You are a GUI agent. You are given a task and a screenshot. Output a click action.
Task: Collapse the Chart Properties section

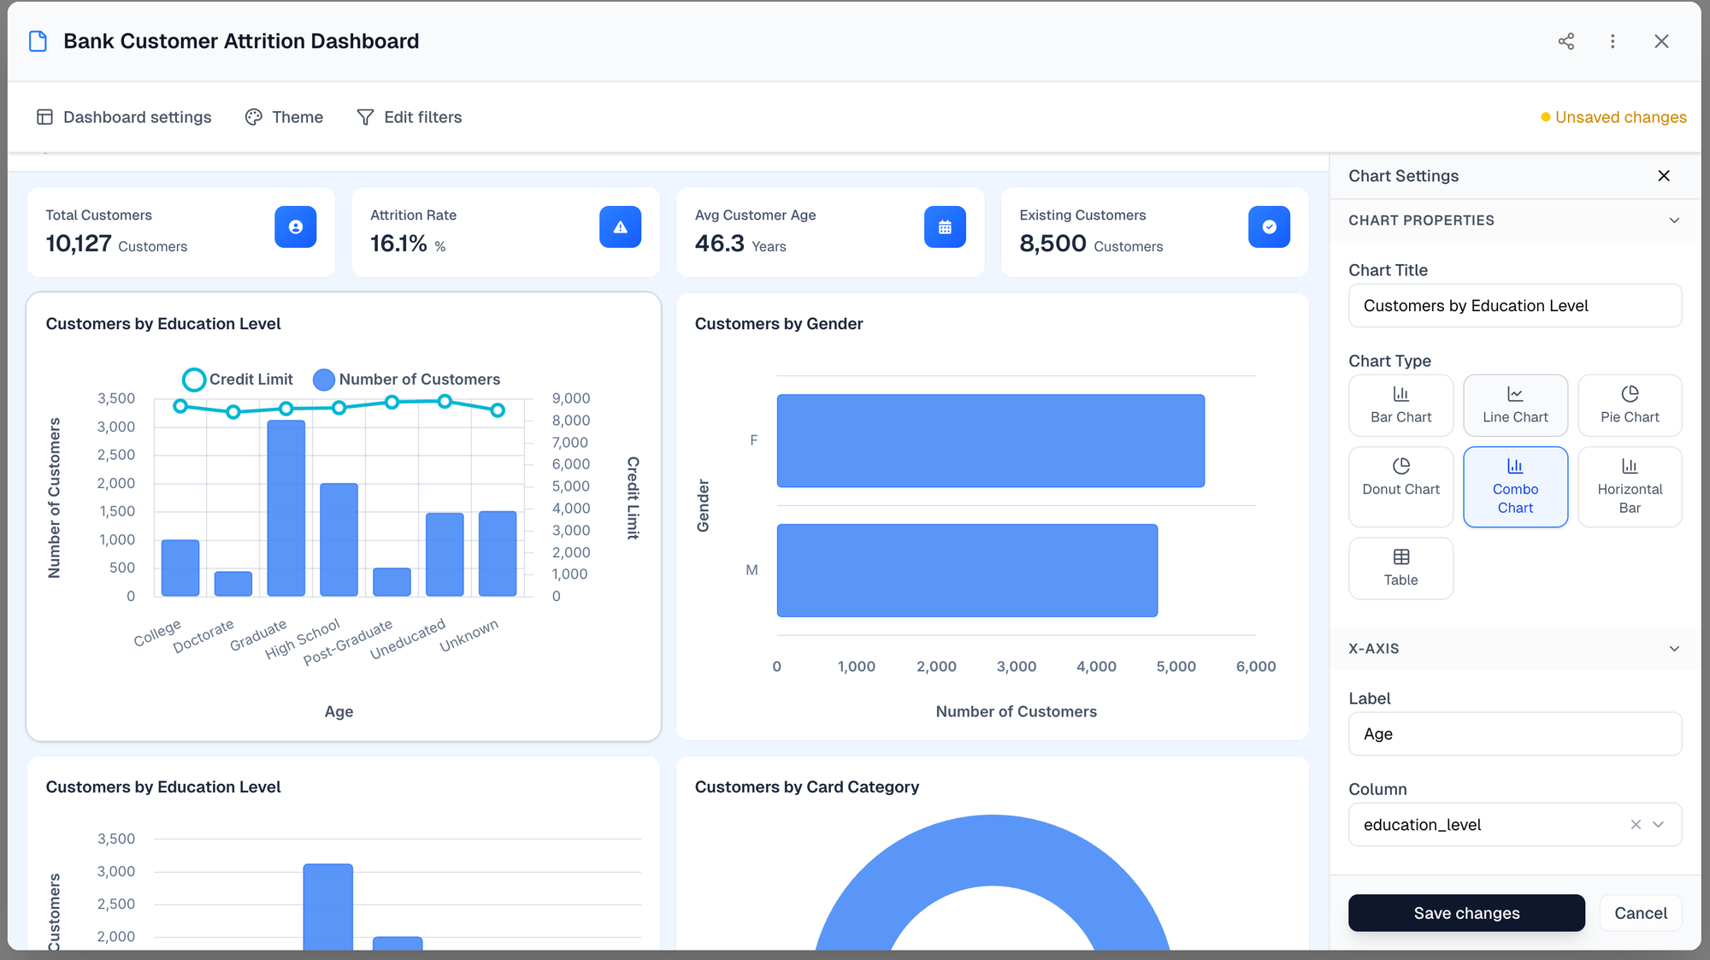click(x=1673, y=220)
